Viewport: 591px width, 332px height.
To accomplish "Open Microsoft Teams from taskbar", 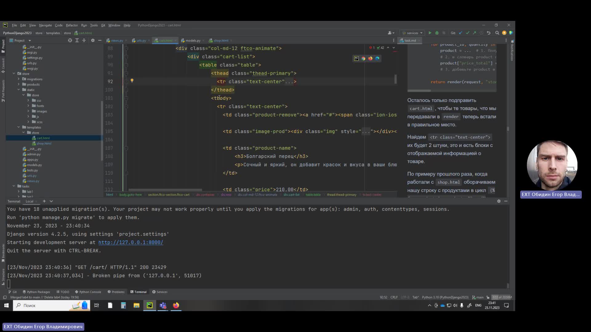I will (x=163, y=305).
